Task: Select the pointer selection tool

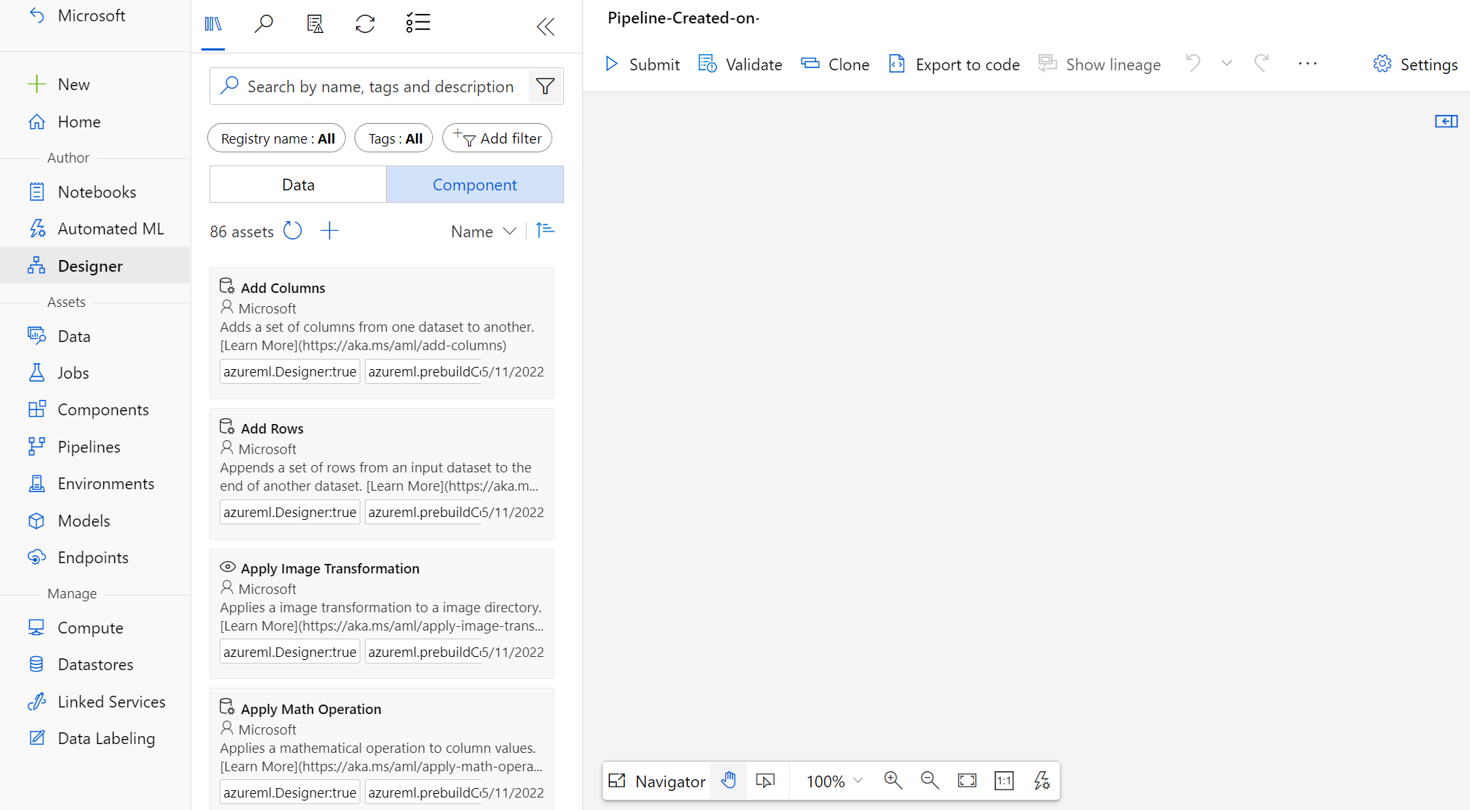Action: 765,781
